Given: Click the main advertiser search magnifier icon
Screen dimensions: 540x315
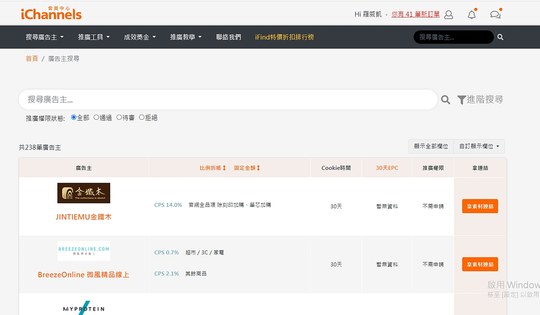Looking at the screenshot, I should [445, 100].
